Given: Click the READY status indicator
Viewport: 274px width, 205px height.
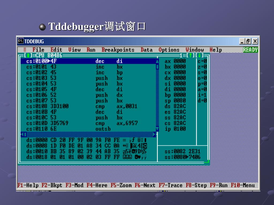Looking at the screenshot, I should point(250,50).
